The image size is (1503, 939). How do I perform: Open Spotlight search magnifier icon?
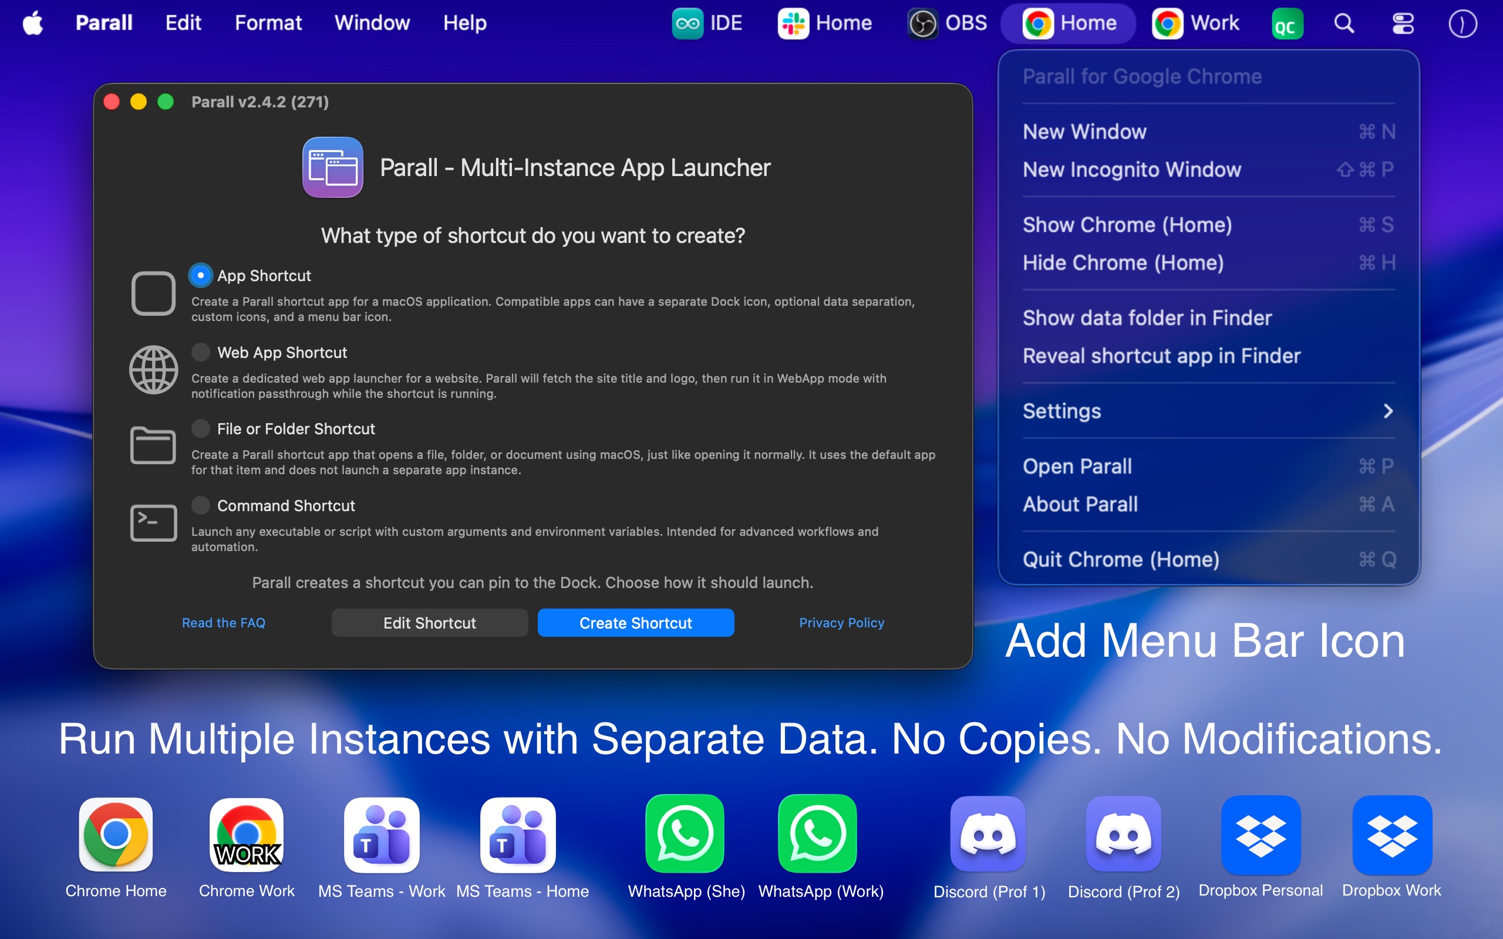click(x=1344, y=23)
